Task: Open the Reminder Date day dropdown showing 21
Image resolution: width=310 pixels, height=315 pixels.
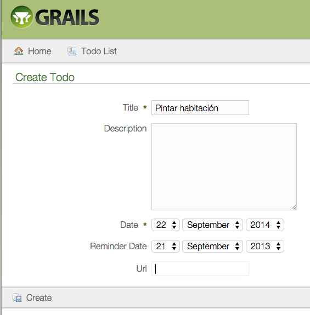Action: click(x=165, y=247)
